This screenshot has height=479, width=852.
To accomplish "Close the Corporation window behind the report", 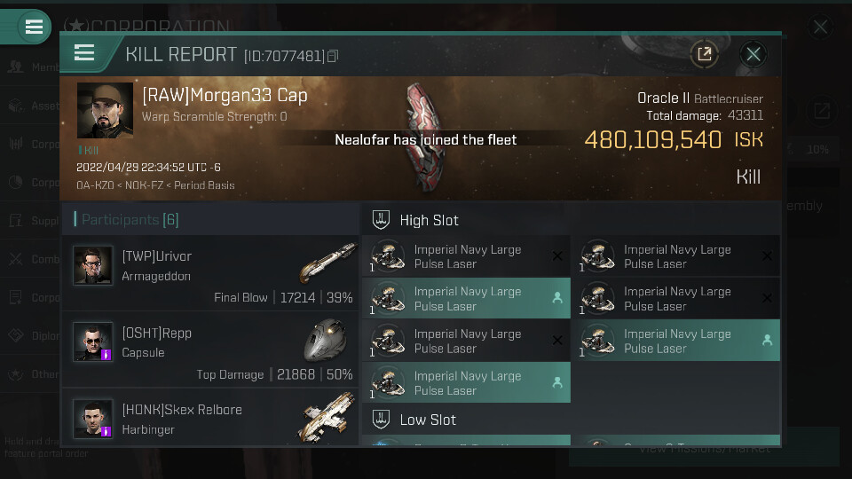I will [820, 27].
